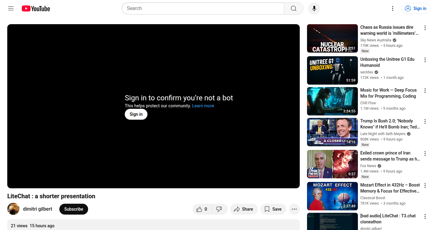This screenshot has width=436, height=230.
Task: Open Unitree G1 Unboxing thumbnail
Action: 332,70
